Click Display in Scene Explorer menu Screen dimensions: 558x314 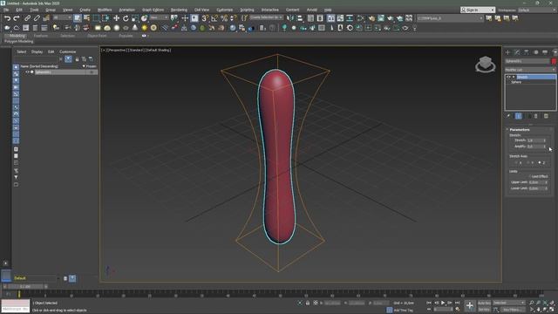(37, 51)
